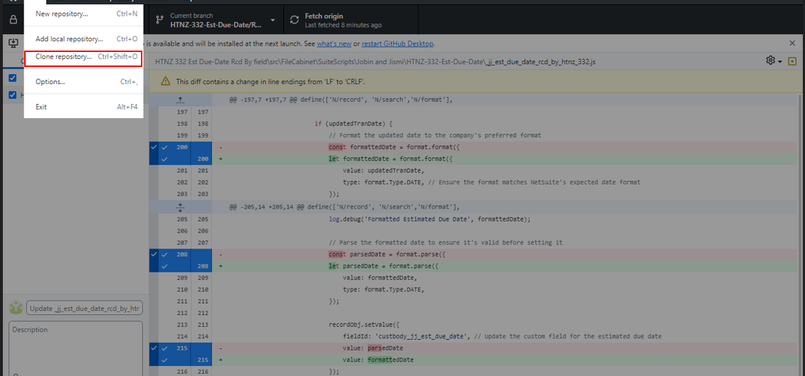This screenshot has width=805, height=376.
Task: Uncheck the first changed file checkbox
Action: (12, 78)
